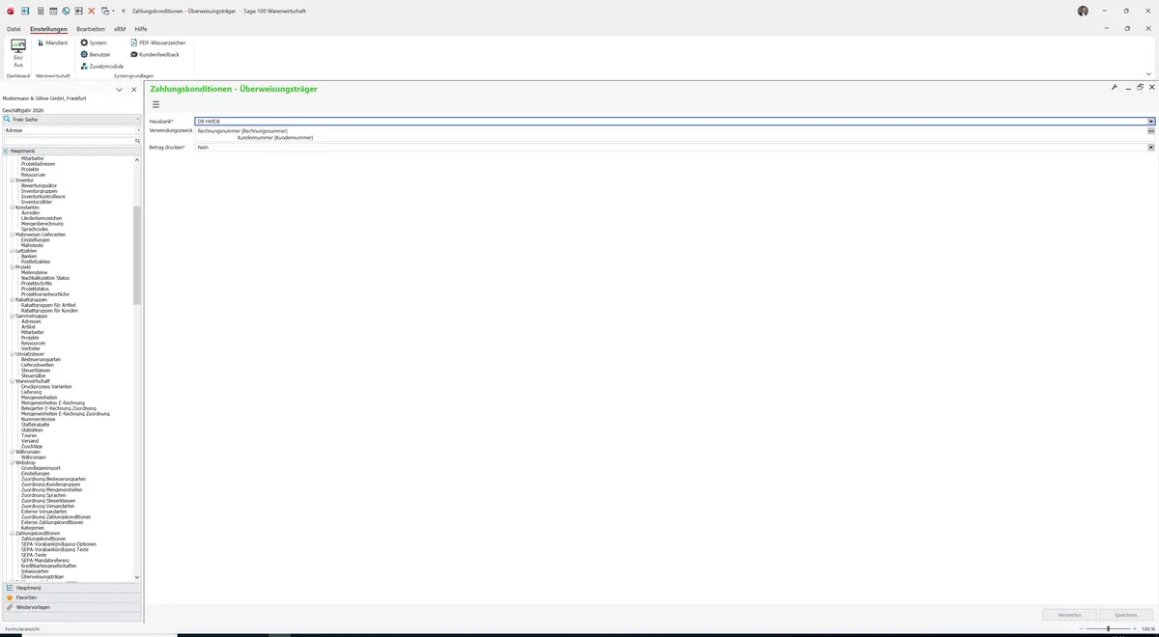Click in the navigation search input field
This screenshot has width=1159, height=637.
[69, 141]
